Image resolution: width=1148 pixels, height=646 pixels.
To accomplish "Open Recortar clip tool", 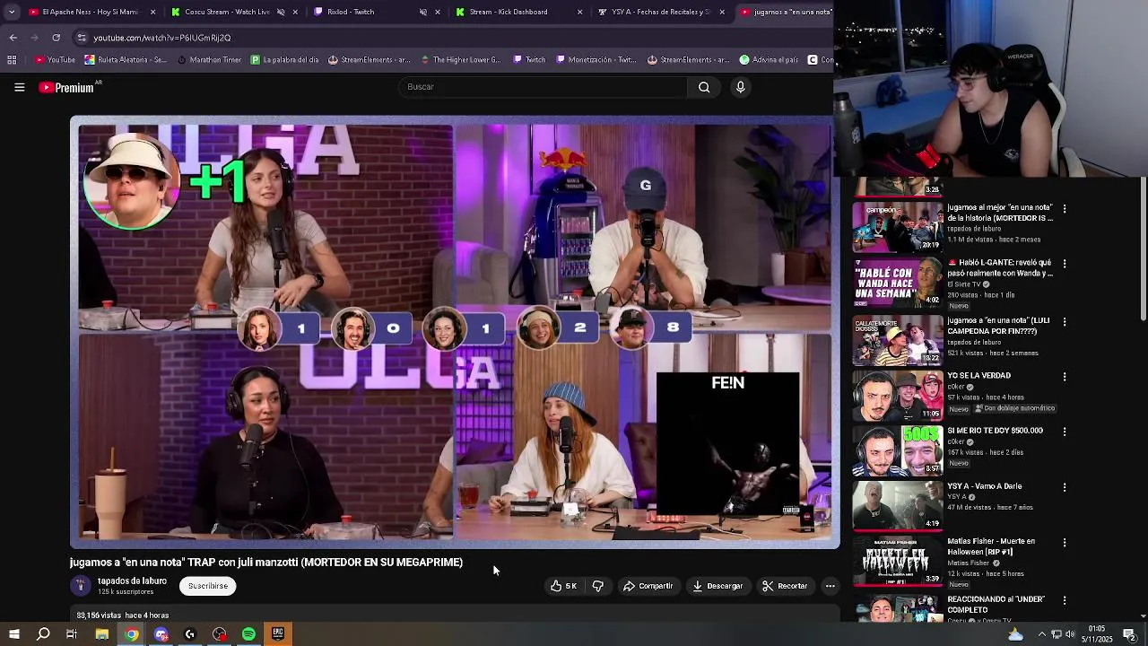I will pos(786,586).
